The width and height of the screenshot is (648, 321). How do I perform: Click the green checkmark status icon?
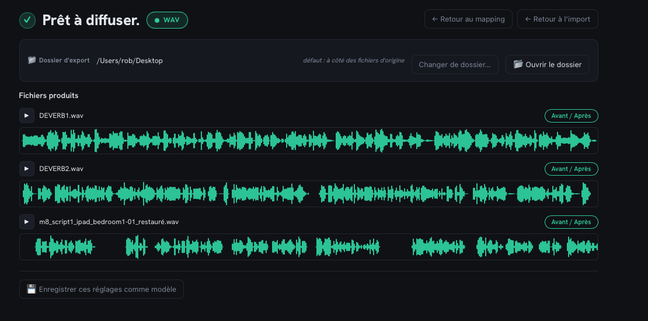point(27,20)
